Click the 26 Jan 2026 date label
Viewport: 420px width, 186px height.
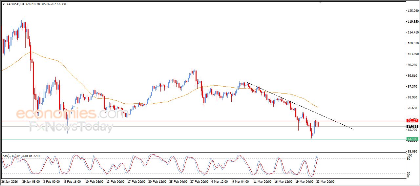click(10, 181)
